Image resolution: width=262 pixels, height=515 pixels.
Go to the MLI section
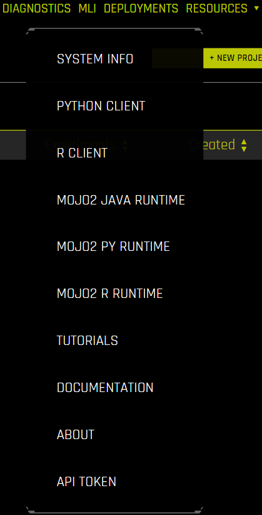tap(87, 8)
